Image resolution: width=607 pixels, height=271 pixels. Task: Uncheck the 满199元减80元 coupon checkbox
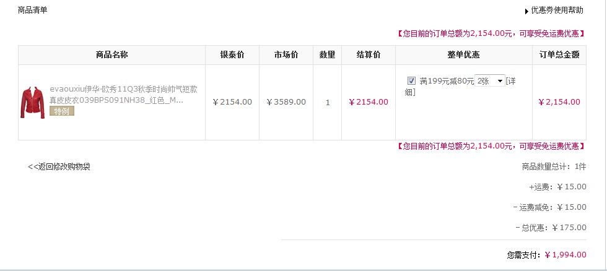click(411, 81)
